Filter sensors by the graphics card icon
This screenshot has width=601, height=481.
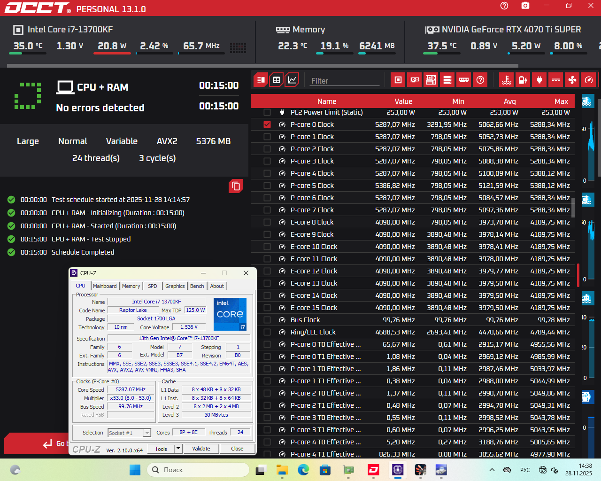click(415, 80)
